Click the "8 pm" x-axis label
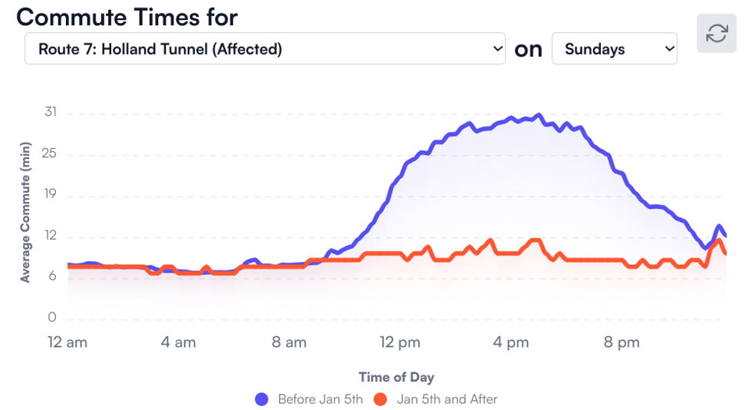This screenshot has width=752, height=410. pyautogui.click(x=621, y=343)
